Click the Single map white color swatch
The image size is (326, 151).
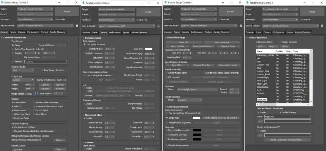197,118
